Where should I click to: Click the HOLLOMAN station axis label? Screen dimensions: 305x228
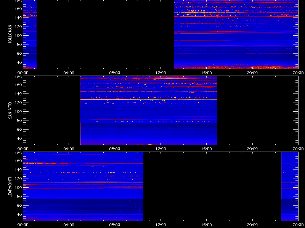click(x=10, y=35)
